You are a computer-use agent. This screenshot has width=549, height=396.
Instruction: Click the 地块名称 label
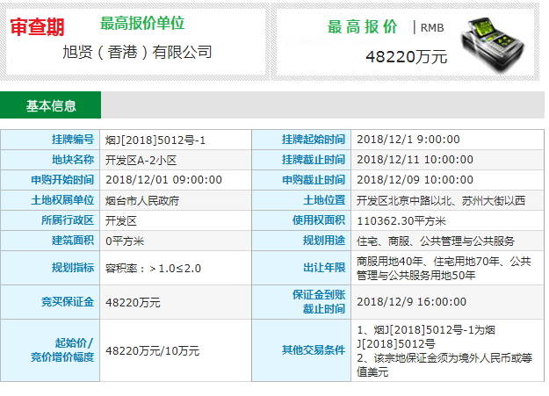pyautogui.click(x=73, y=160)
